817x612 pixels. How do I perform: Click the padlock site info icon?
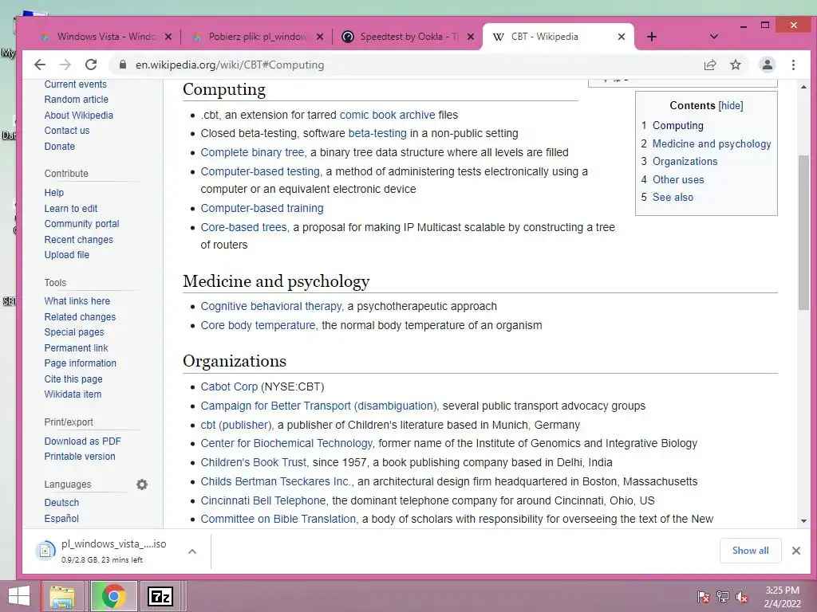(123, 65)
